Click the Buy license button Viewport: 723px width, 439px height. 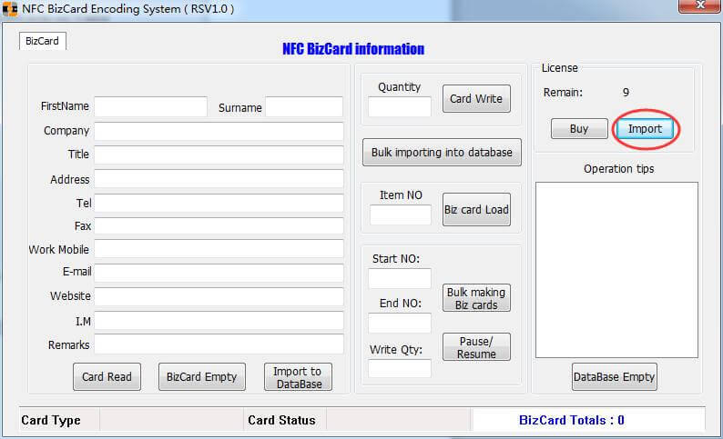tap(579, 128)
